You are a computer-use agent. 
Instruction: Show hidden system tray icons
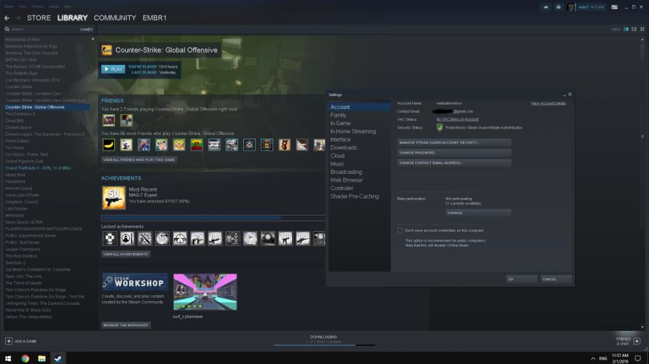click(x=593, y=358)
